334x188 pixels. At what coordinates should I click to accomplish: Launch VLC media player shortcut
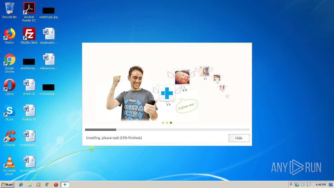pyautogui.click(x=9, y=166)
